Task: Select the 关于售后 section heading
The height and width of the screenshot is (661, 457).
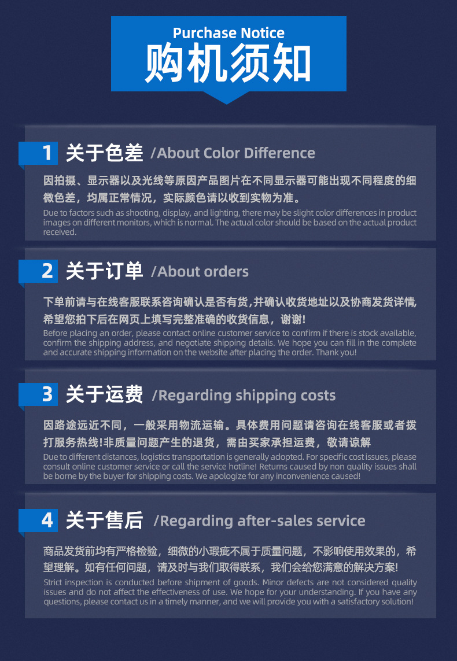Action: [104, 520]
